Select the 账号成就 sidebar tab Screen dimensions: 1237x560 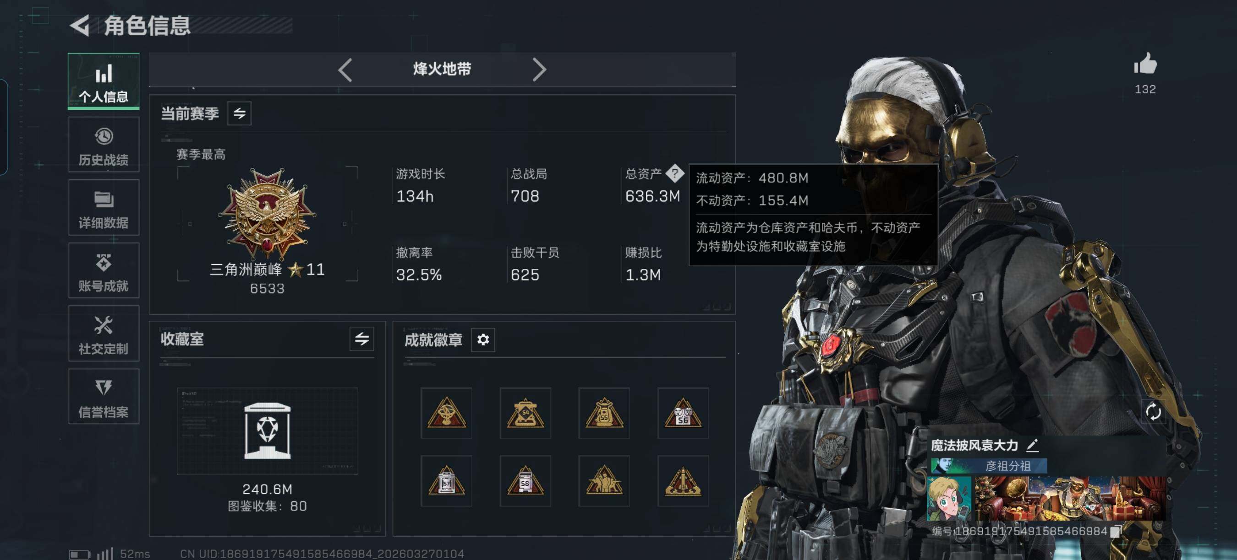104,270
